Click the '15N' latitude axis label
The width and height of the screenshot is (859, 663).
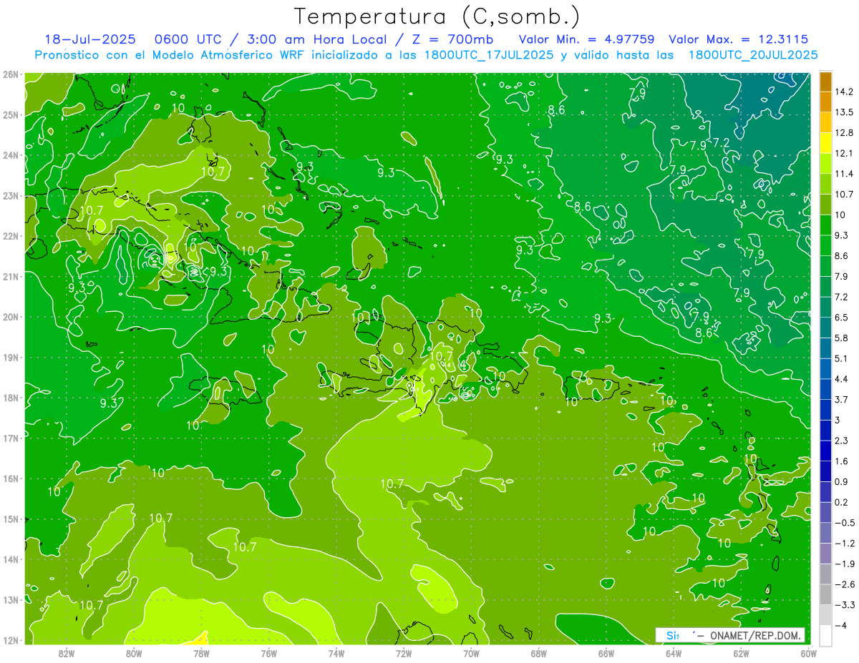pyautogui.click(x=10, y=519)
